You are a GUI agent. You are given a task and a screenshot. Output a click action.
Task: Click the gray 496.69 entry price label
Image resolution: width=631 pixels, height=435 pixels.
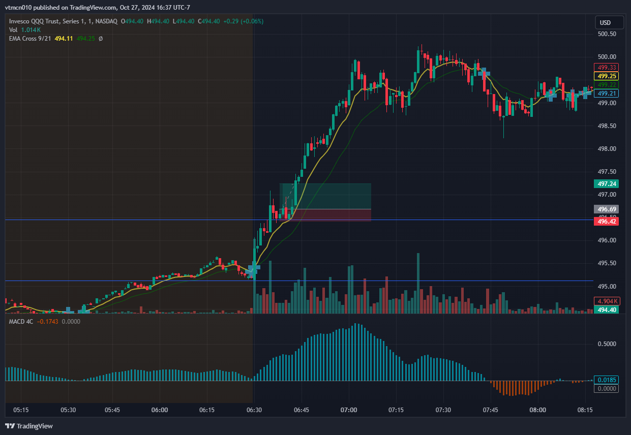[x=607, y=209]
